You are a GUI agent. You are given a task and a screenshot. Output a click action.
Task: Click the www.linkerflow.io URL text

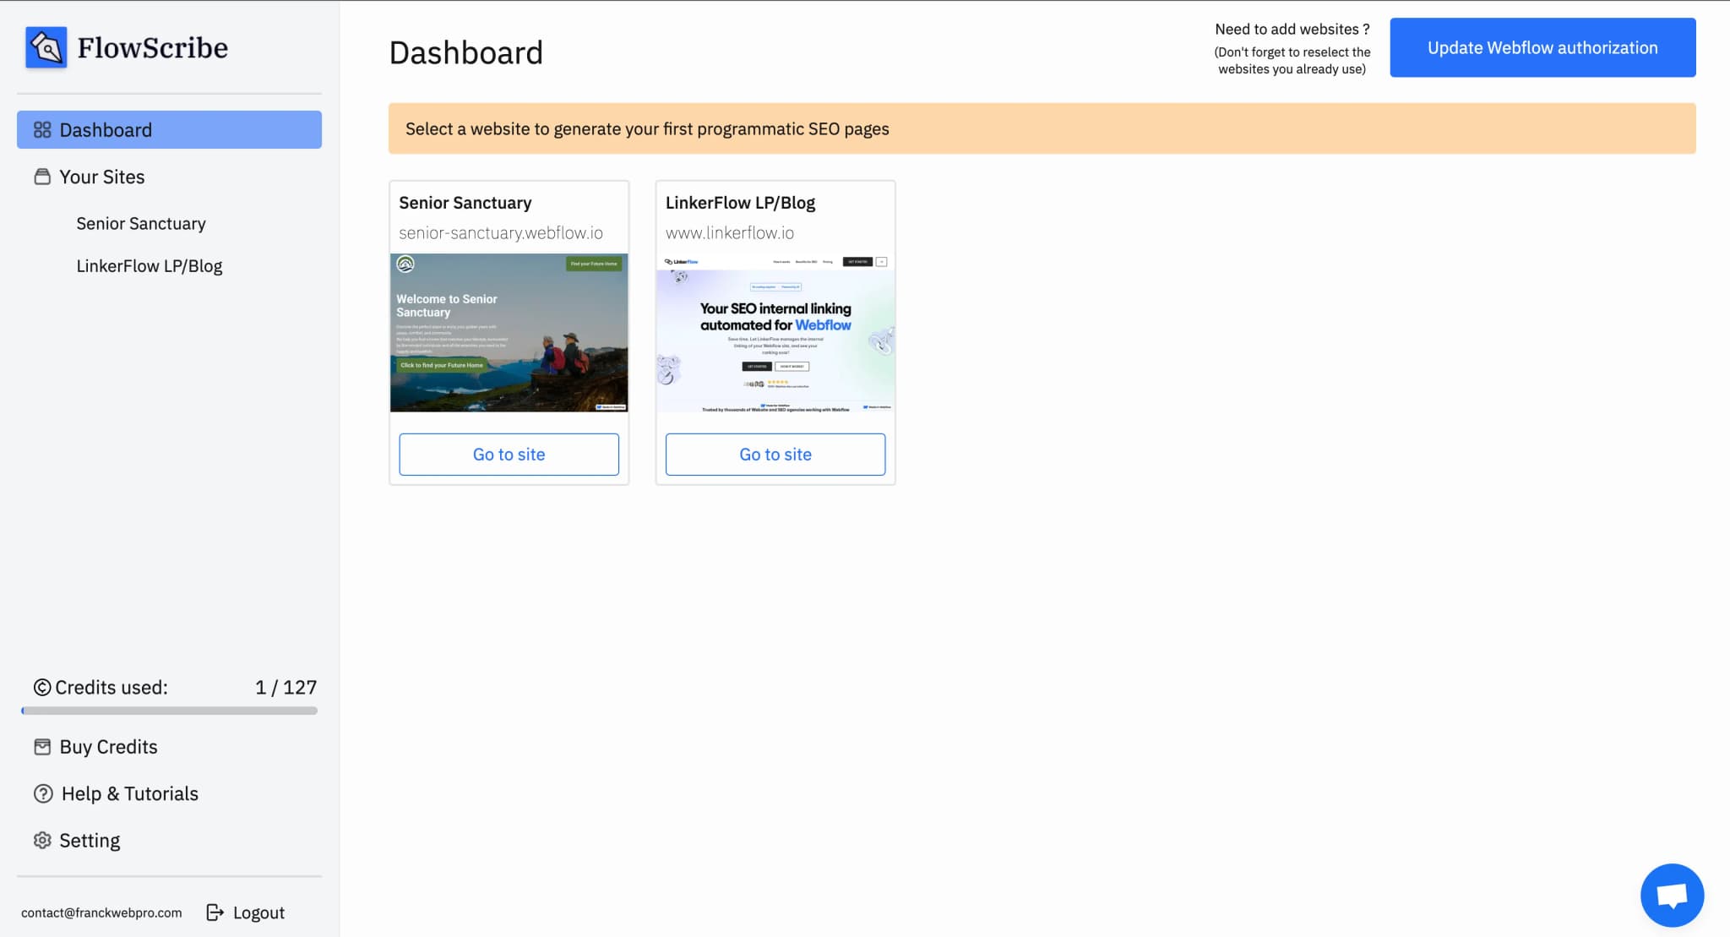(730, 232)
